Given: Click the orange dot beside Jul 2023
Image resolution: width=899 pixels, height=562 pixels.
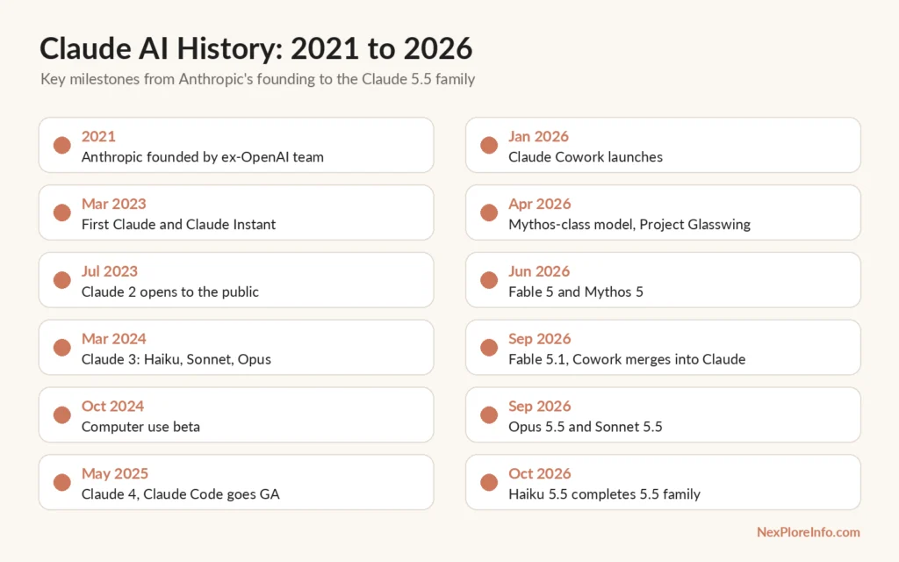Looking at the screenshot, I should point(62,280).
